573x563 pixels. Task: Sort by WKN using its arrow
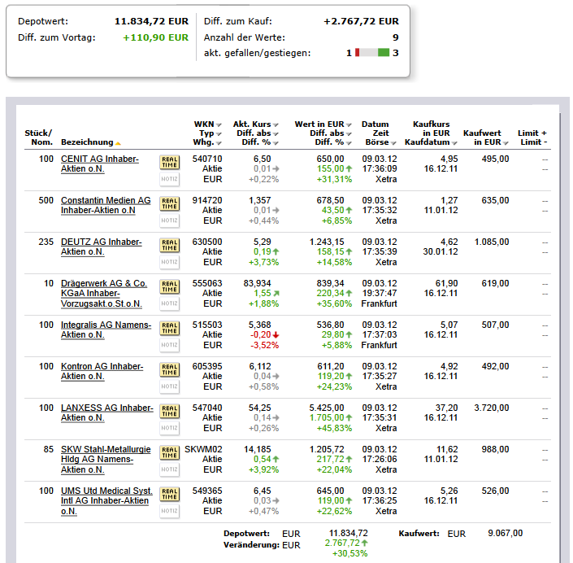tap(219, 125)
